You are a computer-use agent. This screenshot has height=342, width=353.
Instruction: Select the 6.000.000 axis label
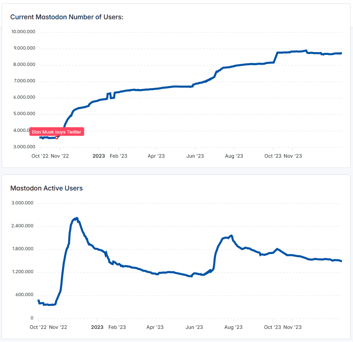coord(24,97)
